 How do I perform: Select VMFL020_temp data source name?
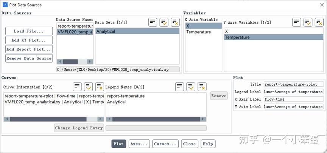point(75,32)
